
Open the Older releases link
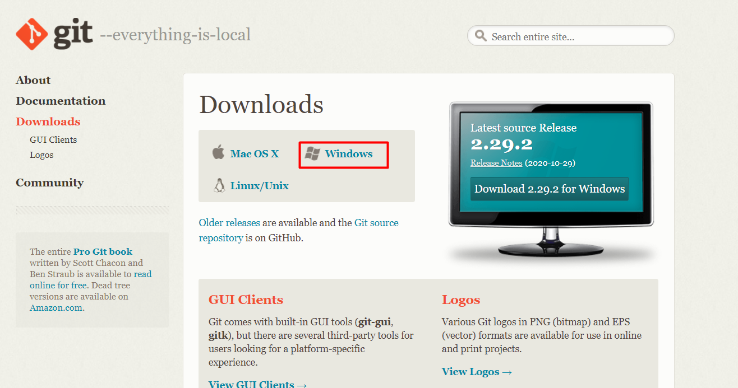(x=229, y=223)
